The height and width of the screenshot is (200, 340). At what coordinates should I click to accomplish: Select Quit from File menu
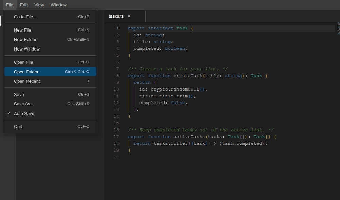tap(50, 126)
